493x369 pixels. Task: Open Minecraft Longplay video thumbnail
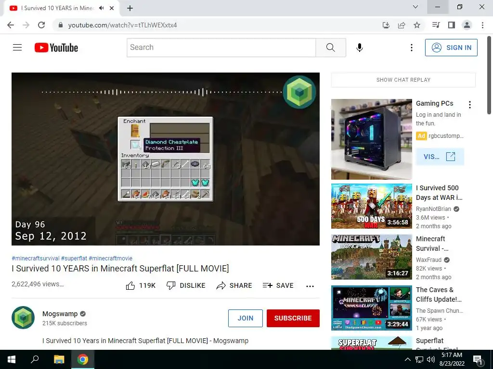(371, 257)
